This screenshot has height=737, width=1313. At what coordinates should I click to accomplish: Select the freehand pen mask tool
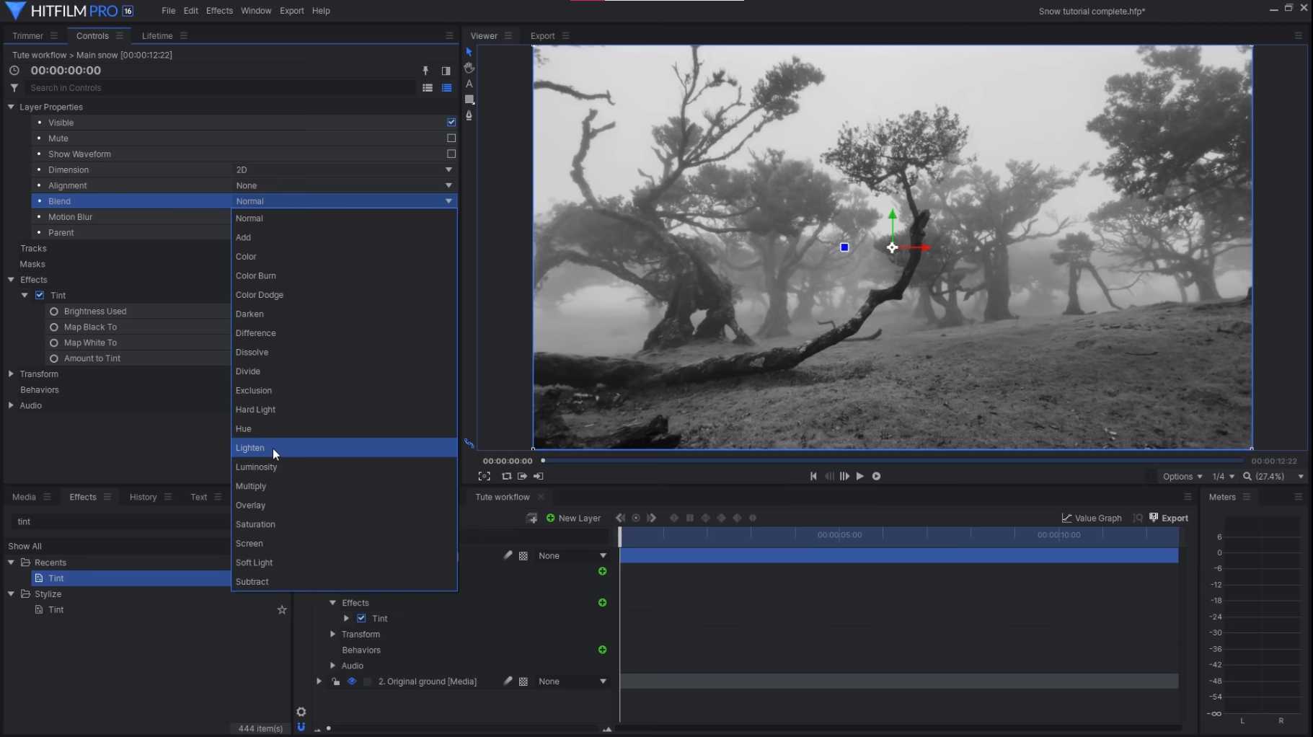[469, 115]
